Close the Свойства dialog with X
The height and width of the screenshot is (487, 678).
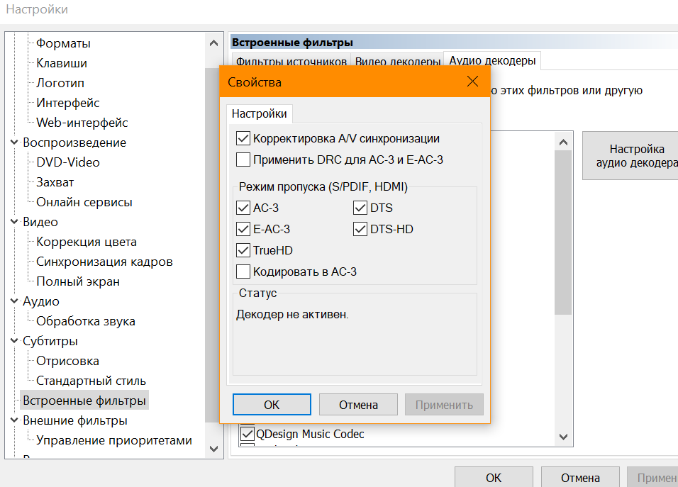pos(473,82)
